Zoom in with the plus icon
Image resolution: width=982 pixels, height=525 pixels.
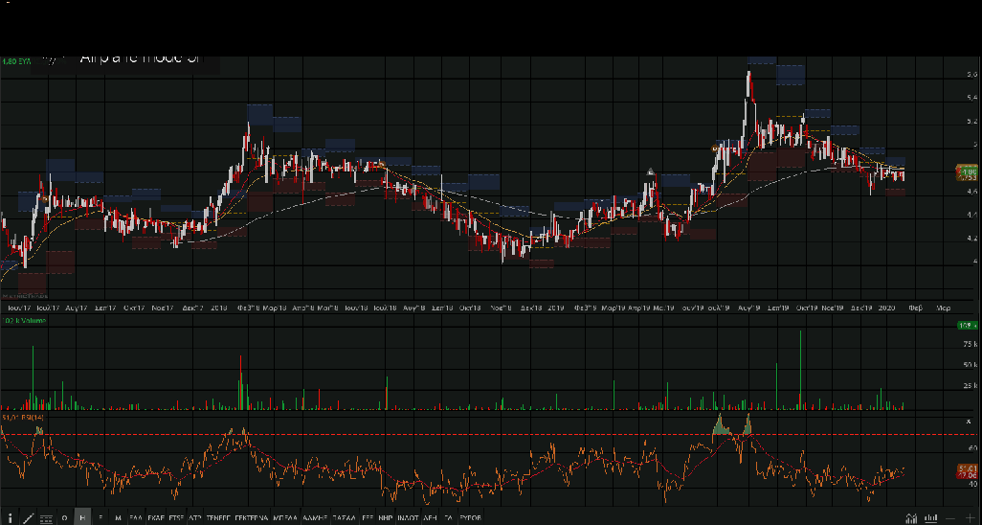pyautogui.click(x=971, y=517)
